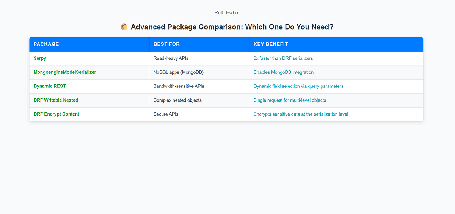Select MongoengineModelSerializer package name
The width and height of the screenshot is (455, 214).
click(66, 72)
